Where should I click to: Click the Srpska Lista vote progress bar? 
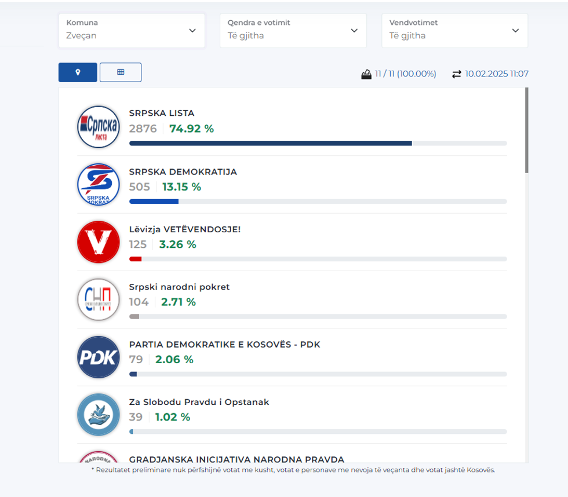[318, 143]
